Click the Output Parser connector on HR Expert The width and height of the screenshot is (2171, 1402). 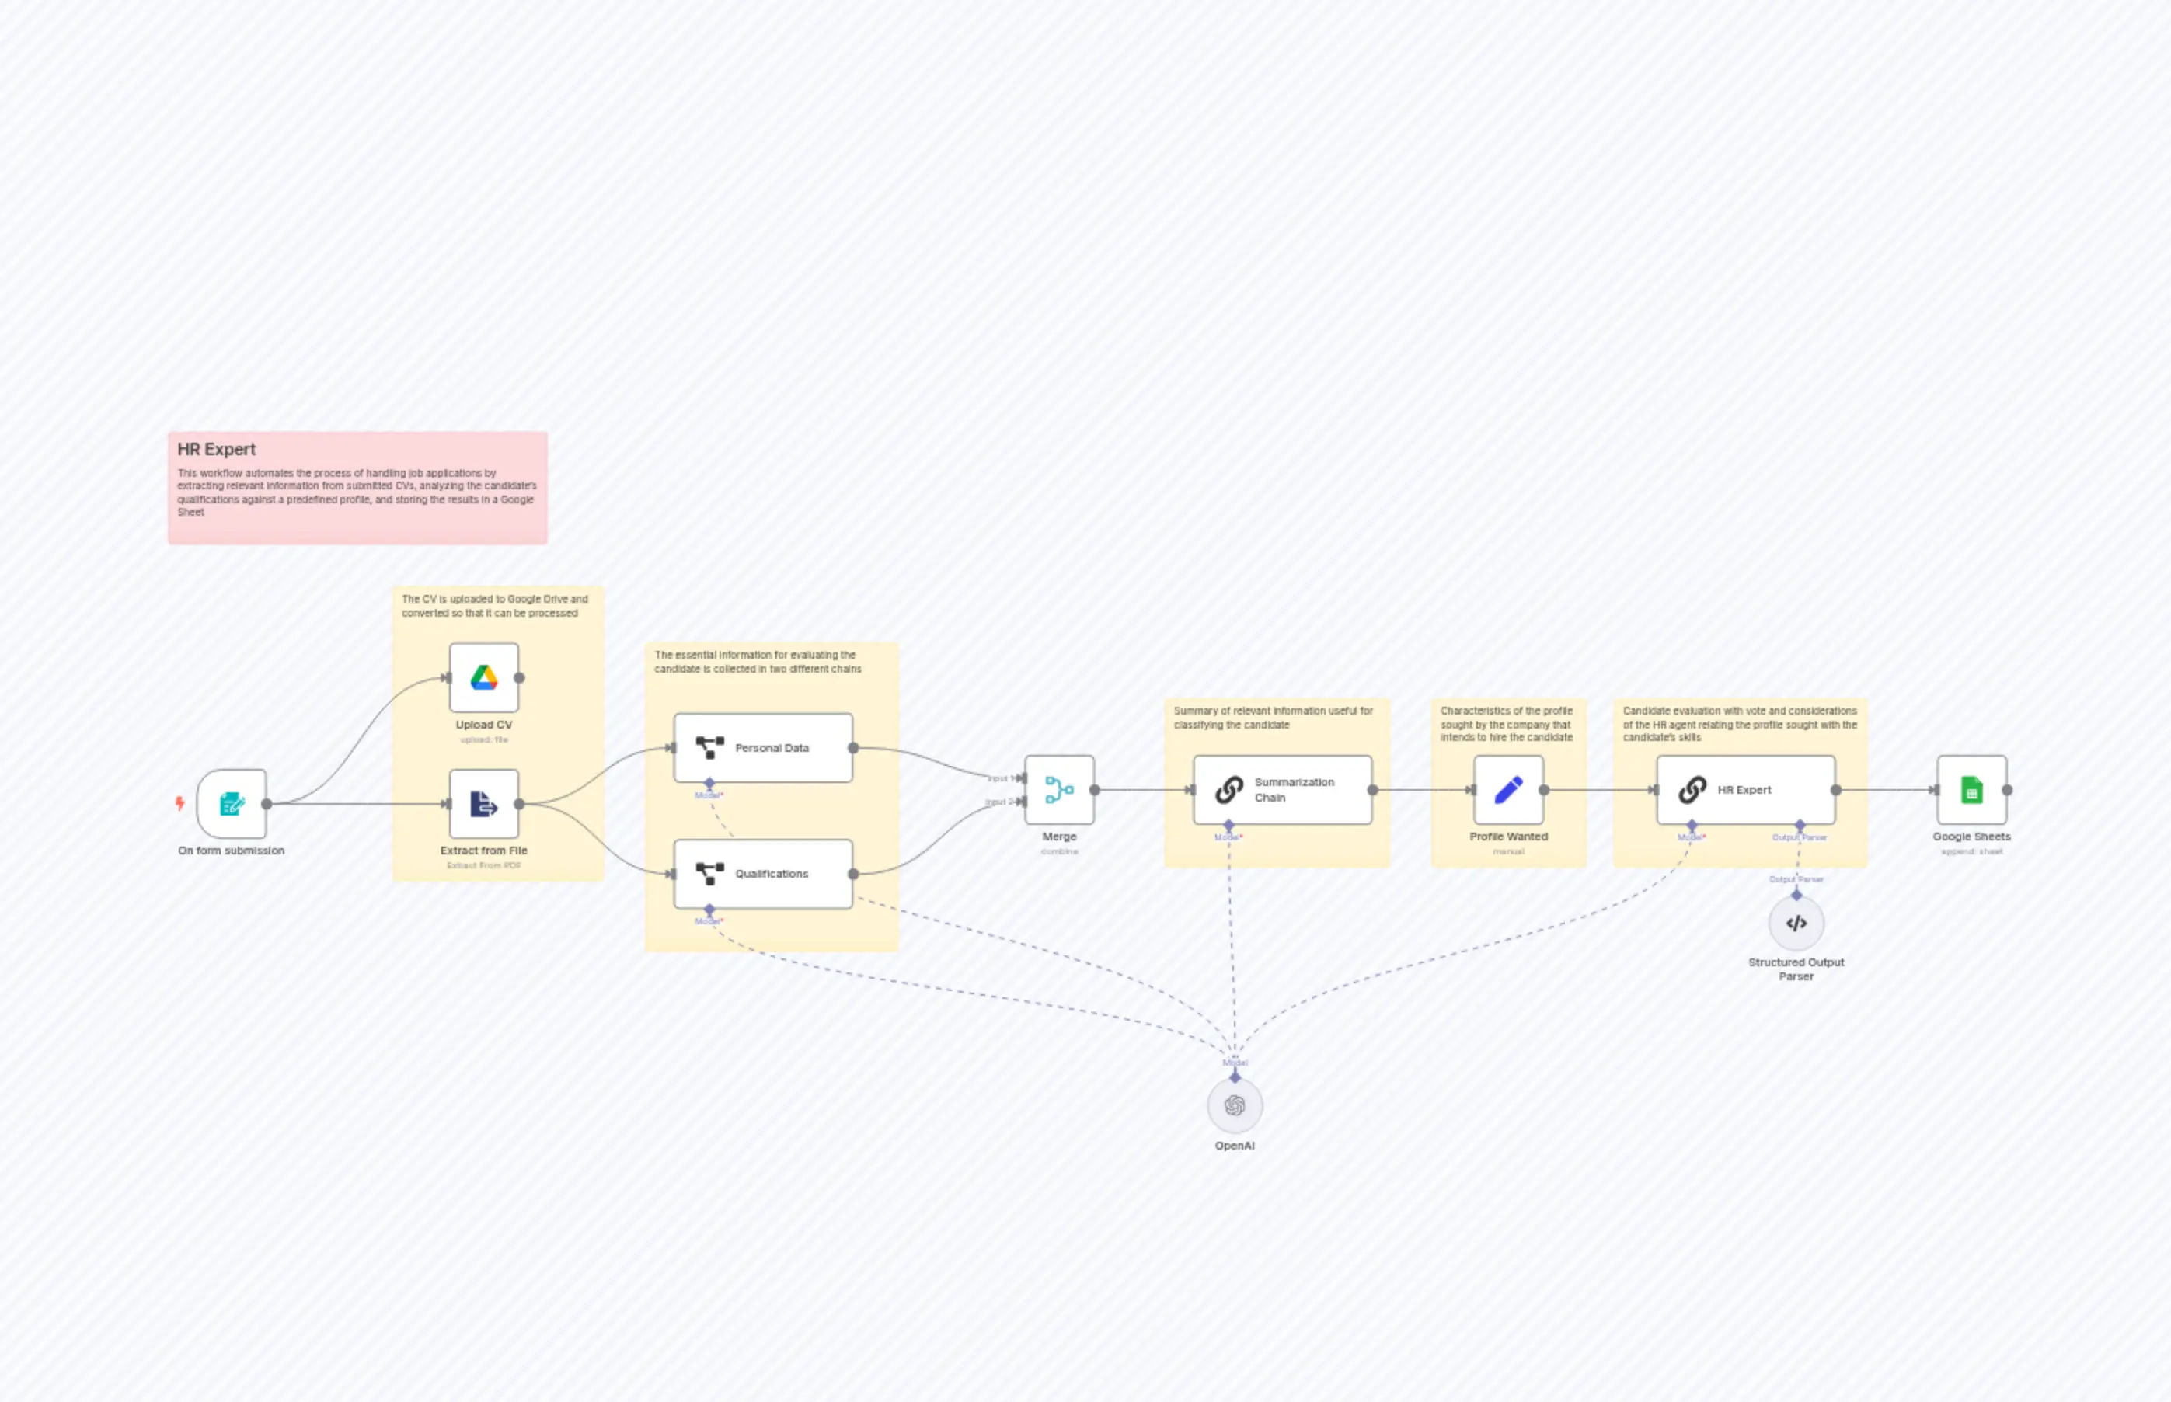(1800, 825)
